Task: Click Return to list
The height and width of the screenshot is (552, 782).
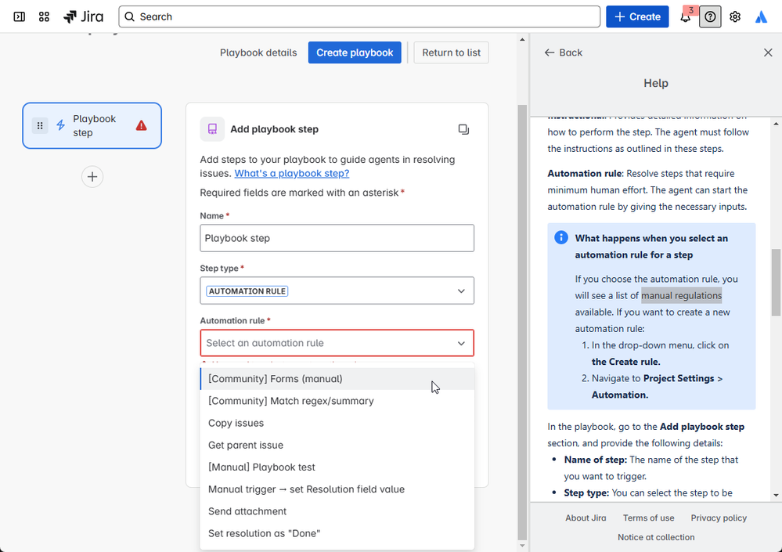Action: click(x=452, y=52)
